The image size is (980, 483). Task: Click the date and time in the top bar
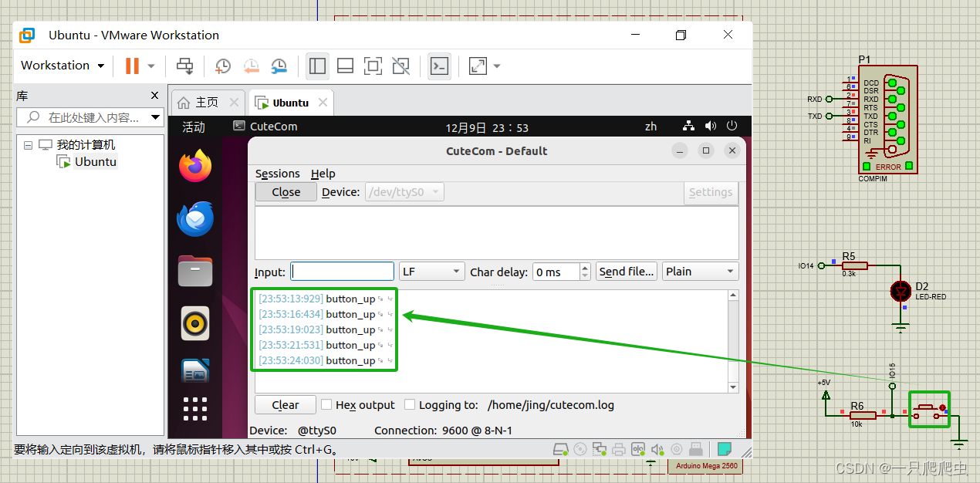(487, 127)
